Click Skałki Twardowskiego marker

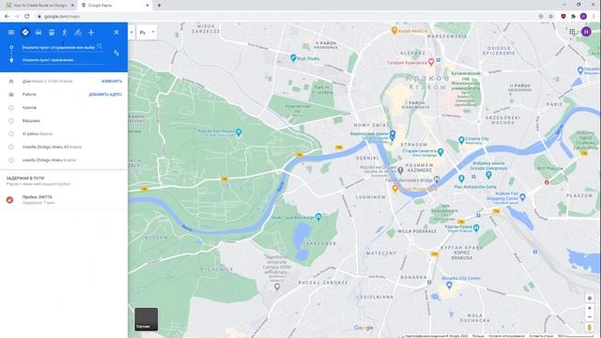(318, 217)
